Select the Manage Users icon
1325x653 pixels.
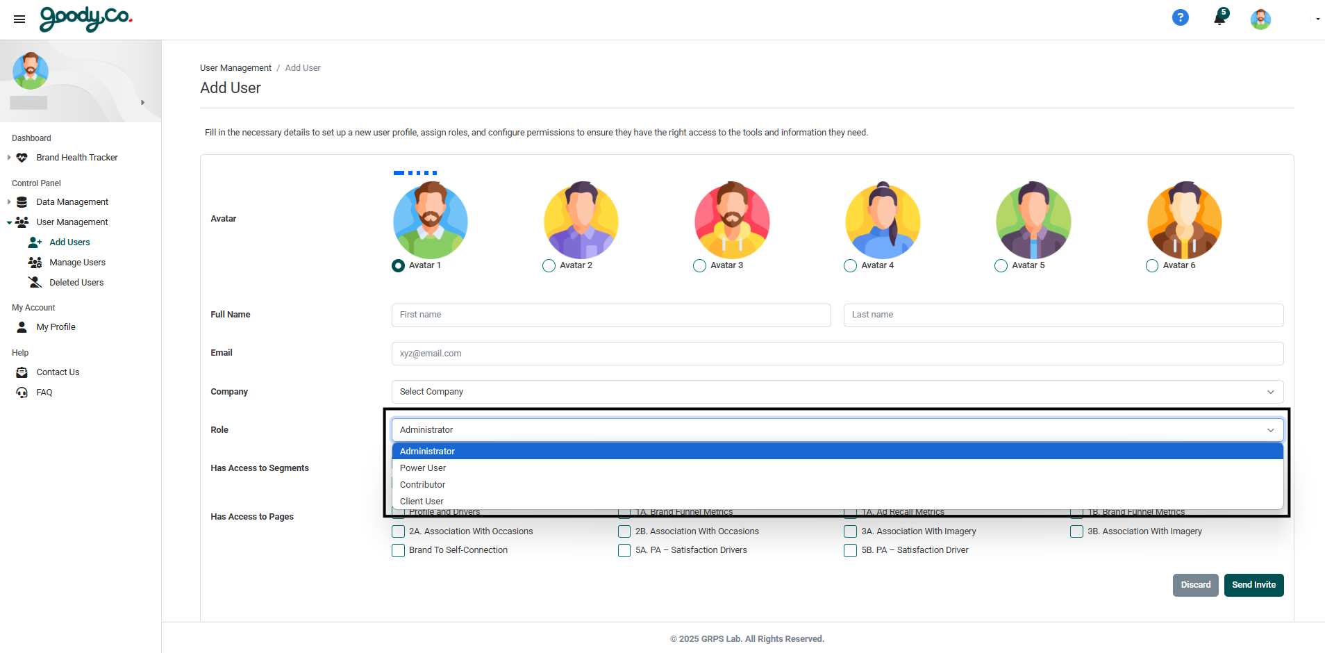pyautogui.click(x=34, y=262)
